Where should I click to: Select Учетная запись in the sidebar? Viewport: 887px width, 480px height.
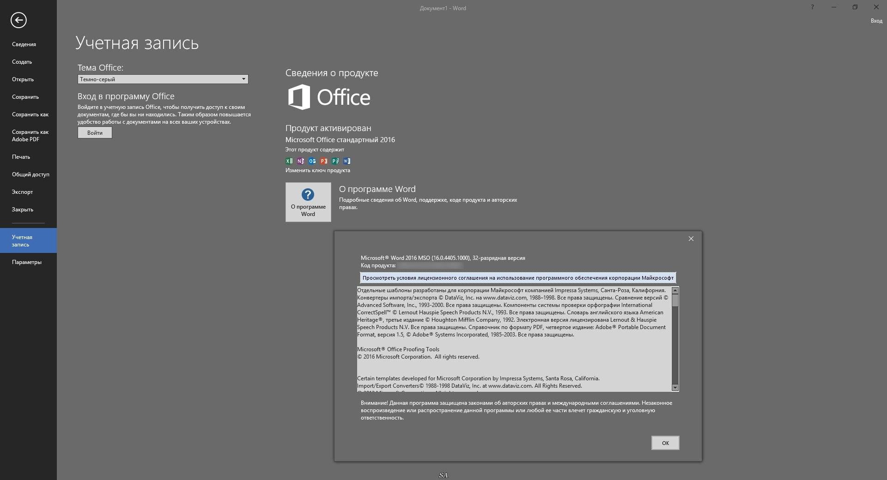click(x=28, y=240)
